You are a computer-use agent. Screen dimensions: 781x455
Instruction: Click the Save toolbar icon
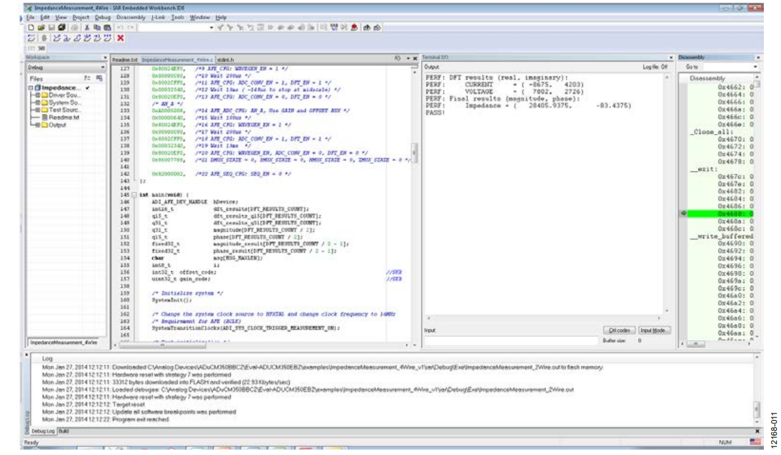click(x=51, y=28)
